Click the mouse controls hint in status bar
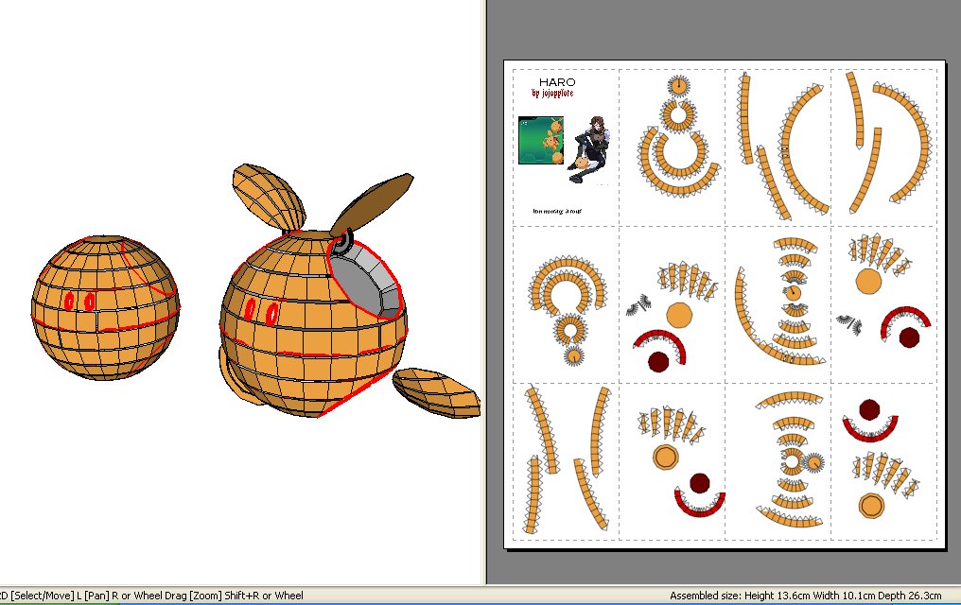Viewport: 961px width, 605px height. coord(151,596)
